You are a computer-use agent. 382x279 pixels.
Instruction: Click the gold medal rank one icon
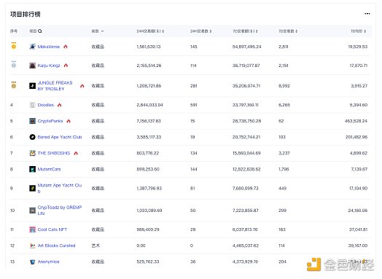pos(14,45)
